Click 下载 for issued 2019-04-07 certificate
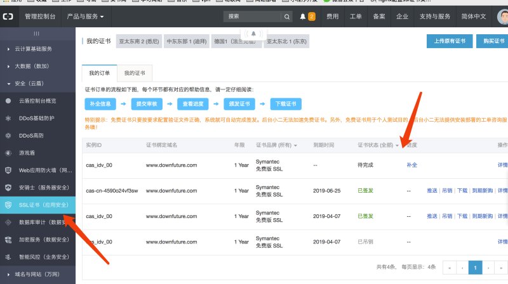 coord(462,216)
